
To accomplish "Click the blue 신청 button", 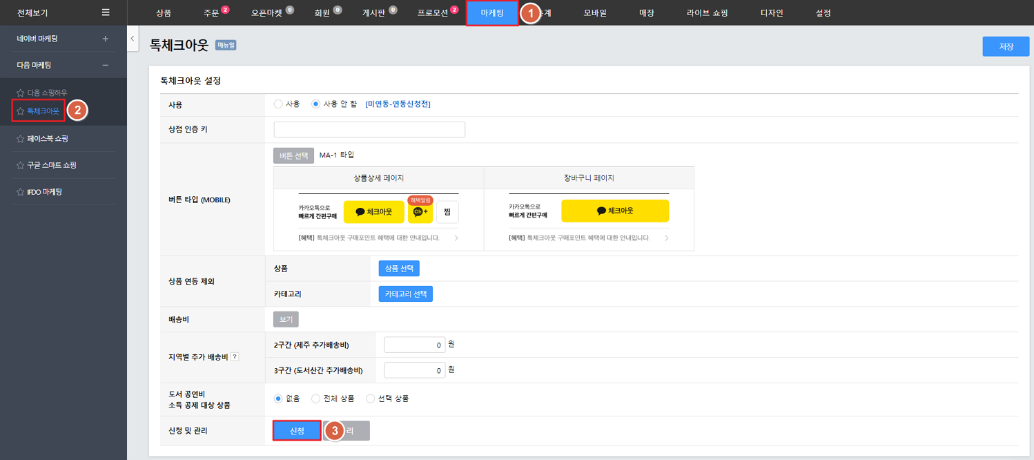I will pyautogui.click(x=297, y=431).
